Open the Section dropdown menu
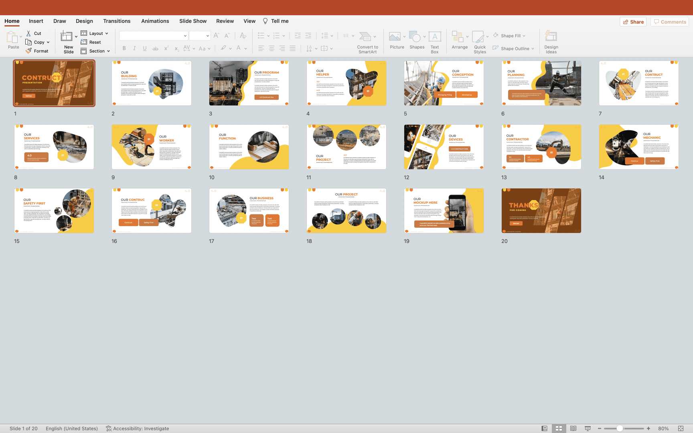693x433 pixels. point(108,51)
